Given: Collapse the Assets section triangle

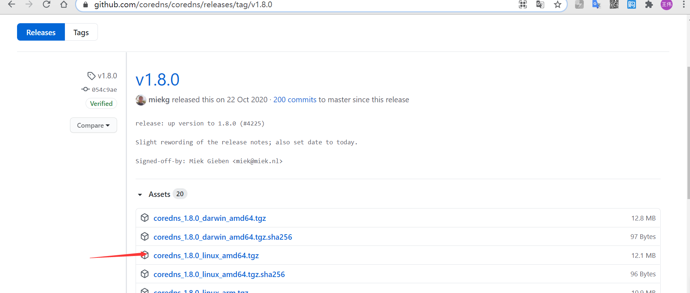Looking at the screenshot, I should (140, 195).
